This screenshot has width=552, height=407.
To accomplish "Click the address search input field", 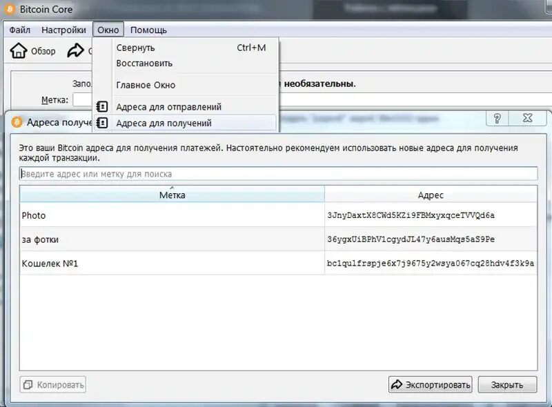I will [276, 173].
